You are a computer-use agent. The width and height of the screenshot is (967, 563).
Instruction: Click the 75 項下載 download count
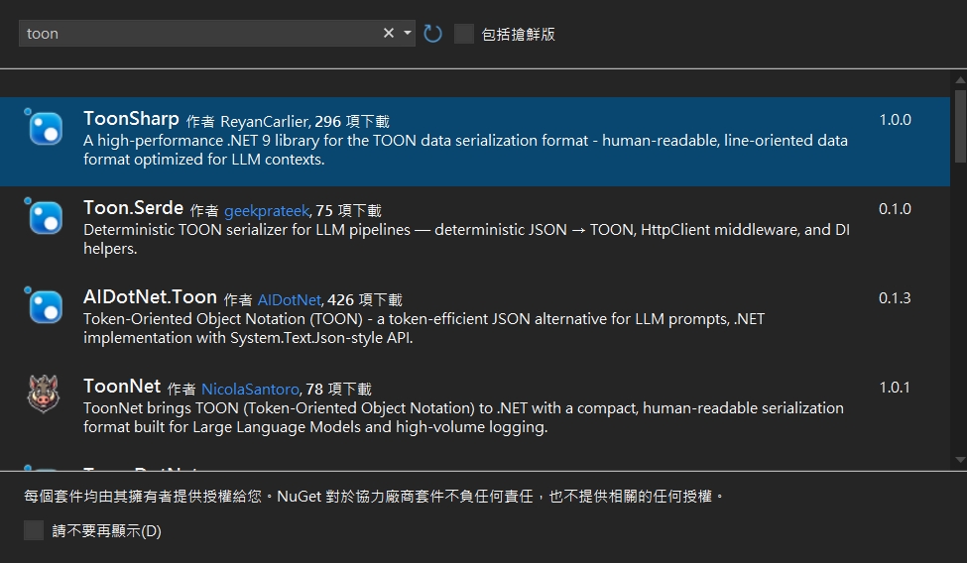348,211
